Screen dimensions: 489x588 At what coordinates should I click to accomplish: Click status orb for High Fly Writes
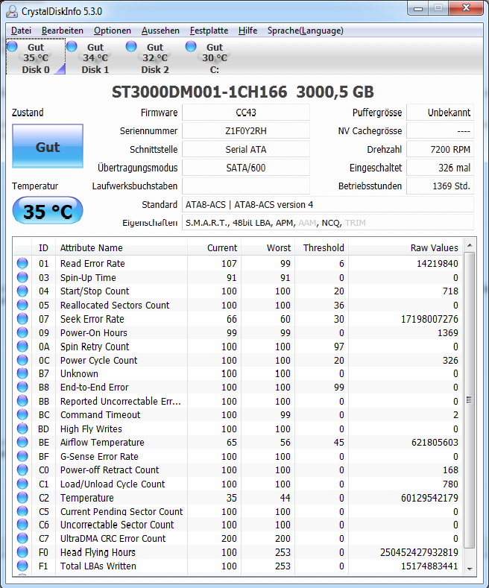click(22, 429)
